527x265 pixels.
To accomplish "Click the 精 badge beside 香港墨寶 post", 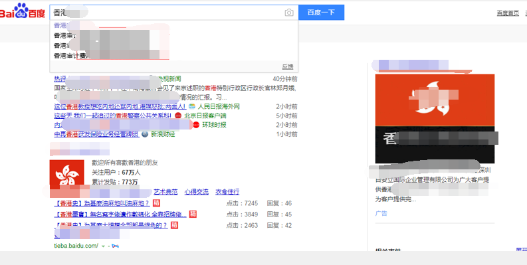I will coord(193,214).
